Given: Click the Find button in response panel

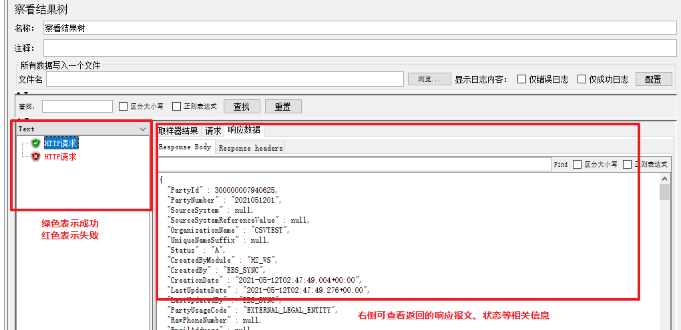Looking at the screenshot, I should (561, 165).
